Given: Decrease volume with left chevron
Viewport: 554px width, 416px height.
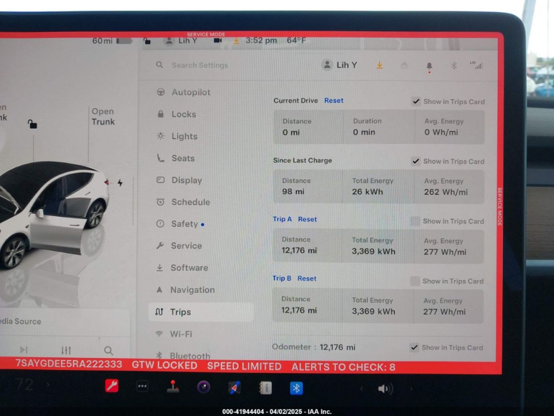Looking at the screenshot, I should [x=361, y=389].
